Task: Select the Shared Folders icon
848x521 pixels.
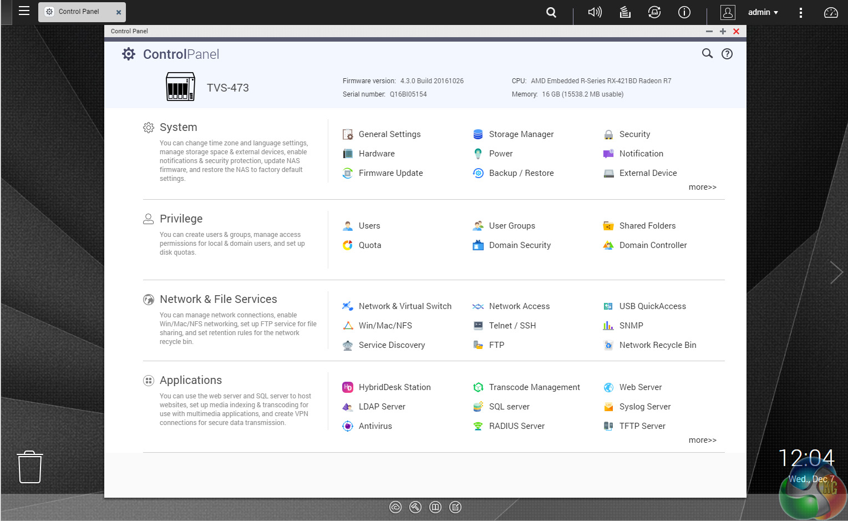Action: (x=608, y=226)
